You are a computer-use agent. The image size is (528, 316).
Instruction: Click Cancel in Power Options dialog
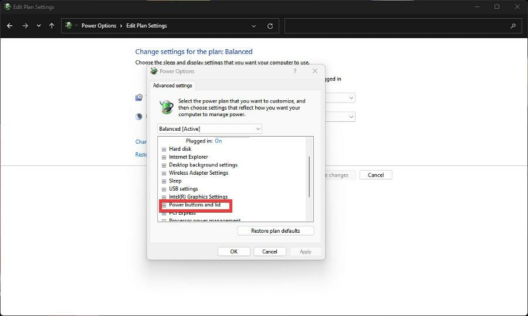pyautogui.click(x=269, y=252)
